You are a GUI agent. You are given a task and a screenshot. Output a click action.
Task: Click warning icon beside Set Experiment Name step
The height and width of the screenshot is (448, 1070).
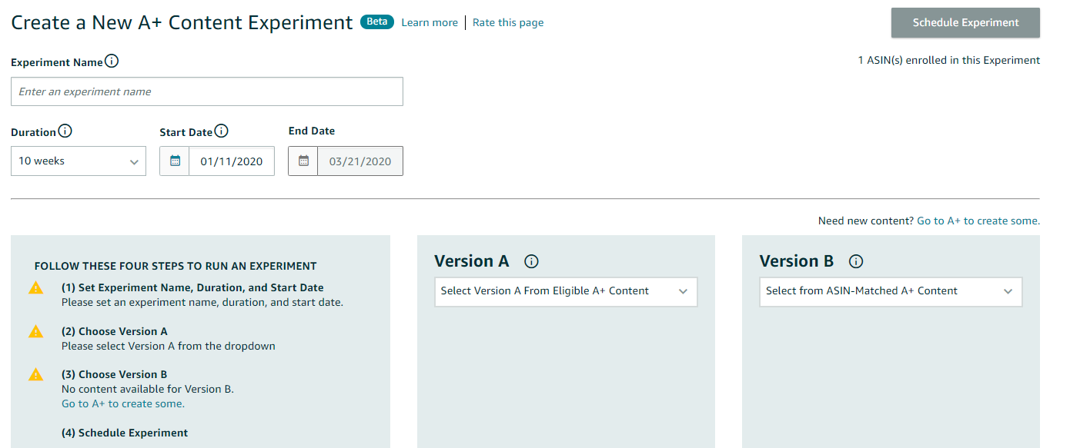pos(35,288)
